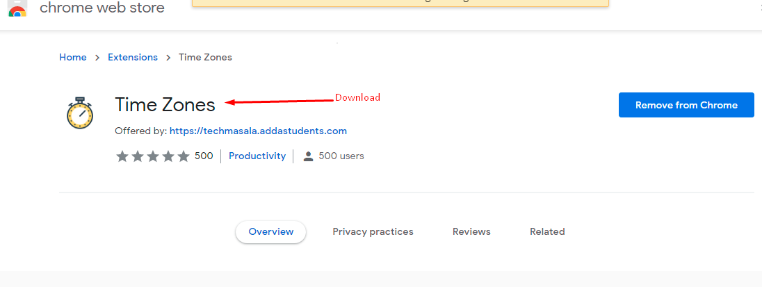Click the chrome web store header text

(x=102, y=8)
